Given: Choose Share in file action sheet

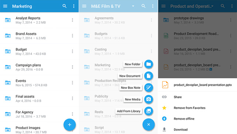Looking at the screenshot, I should 197,97.
